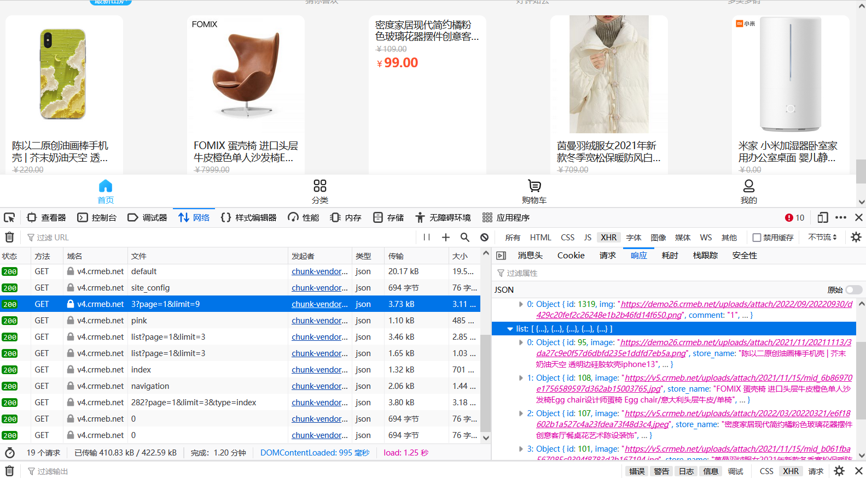This screenshot has width=866, height=479.
Task: Toggle the XHR filter button
Action: (x=608, y=238)
